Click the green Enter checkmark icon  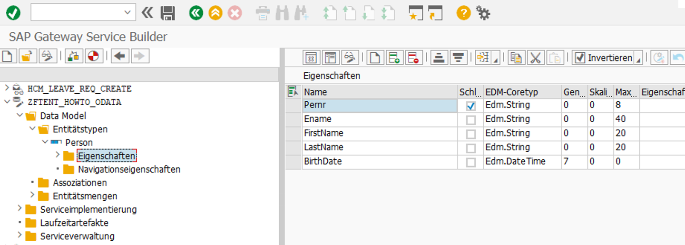pyautogui.click(x=13, y=13)
